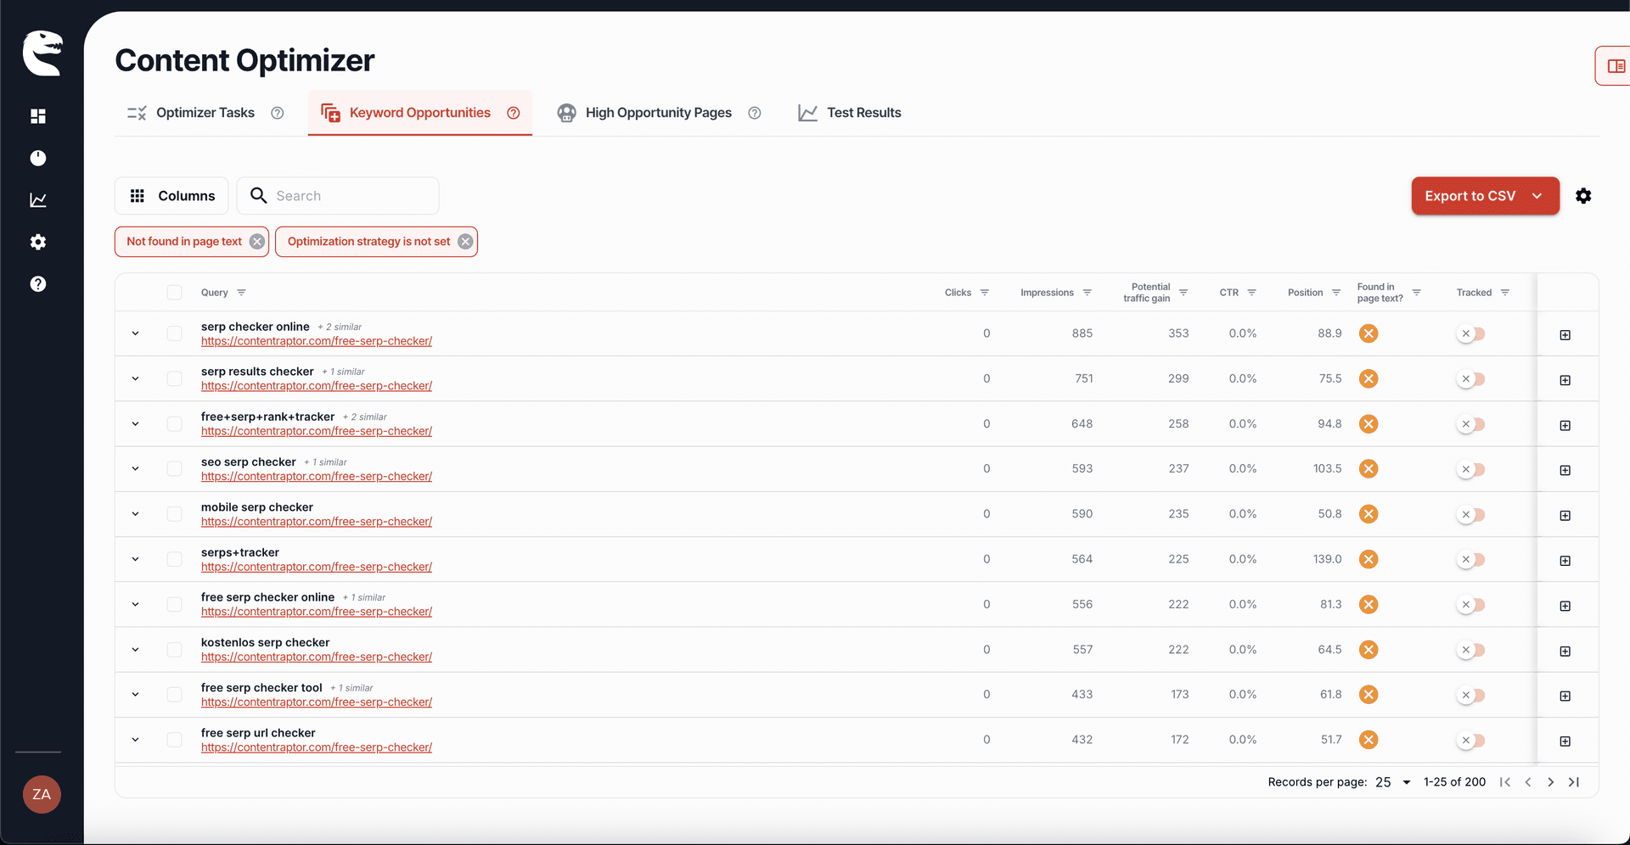Expand details via plus icon on first row

1565,334
